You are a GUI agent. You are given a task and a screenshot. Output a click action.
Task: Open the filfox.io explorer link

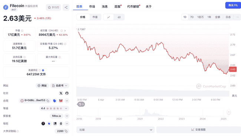point(56,116)
